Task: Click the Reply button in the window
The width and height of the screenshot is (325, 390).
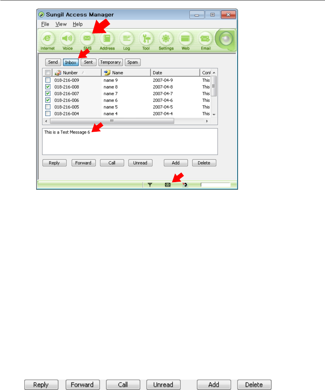Action: click(x=54, y=163)
